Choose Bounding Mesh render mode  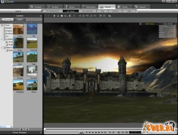click(x=167, y=28)
